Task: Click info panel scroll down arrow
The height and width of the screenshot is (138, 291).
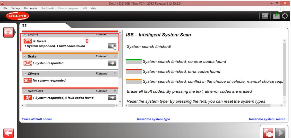Action: (x=285, y=102)
